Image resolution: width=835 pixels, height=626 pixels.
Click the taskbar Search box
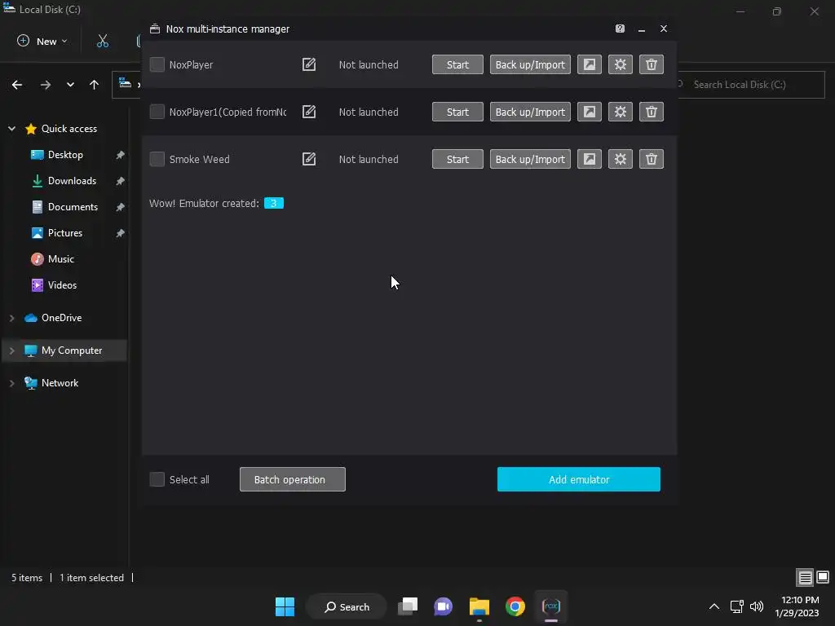[347, 606]
